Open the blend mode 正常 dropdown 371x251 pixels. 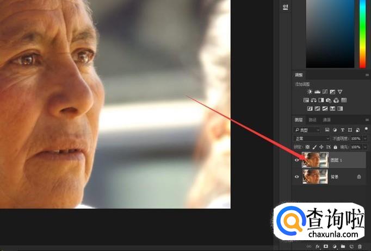pos(312,139)
